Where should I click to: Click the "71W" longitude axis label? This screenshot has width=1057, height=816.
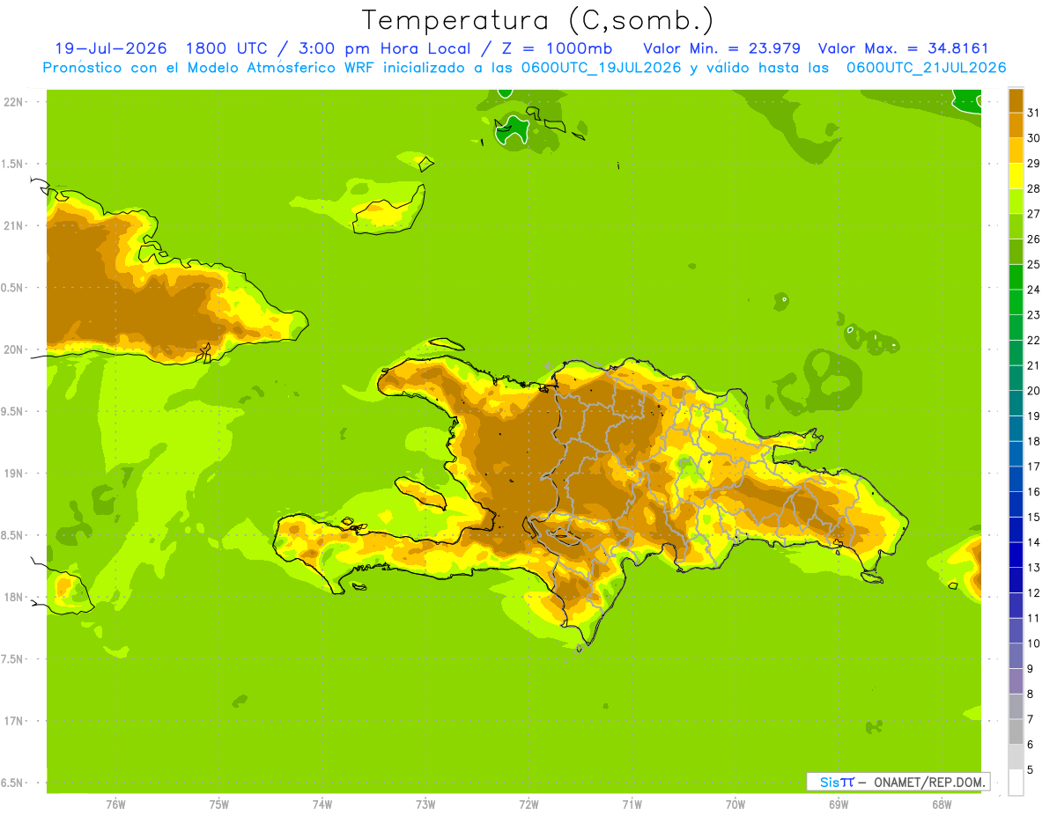(632, 804)
